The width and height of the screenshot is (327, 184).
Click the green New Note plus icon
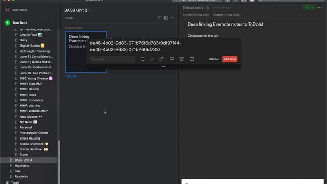coord(7,22)
